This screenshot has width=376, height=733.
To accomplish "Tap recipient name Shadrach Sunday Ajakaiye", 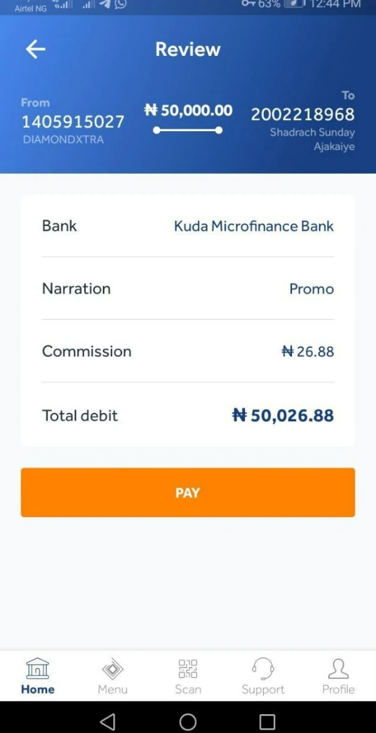I will tap(312, 139).
